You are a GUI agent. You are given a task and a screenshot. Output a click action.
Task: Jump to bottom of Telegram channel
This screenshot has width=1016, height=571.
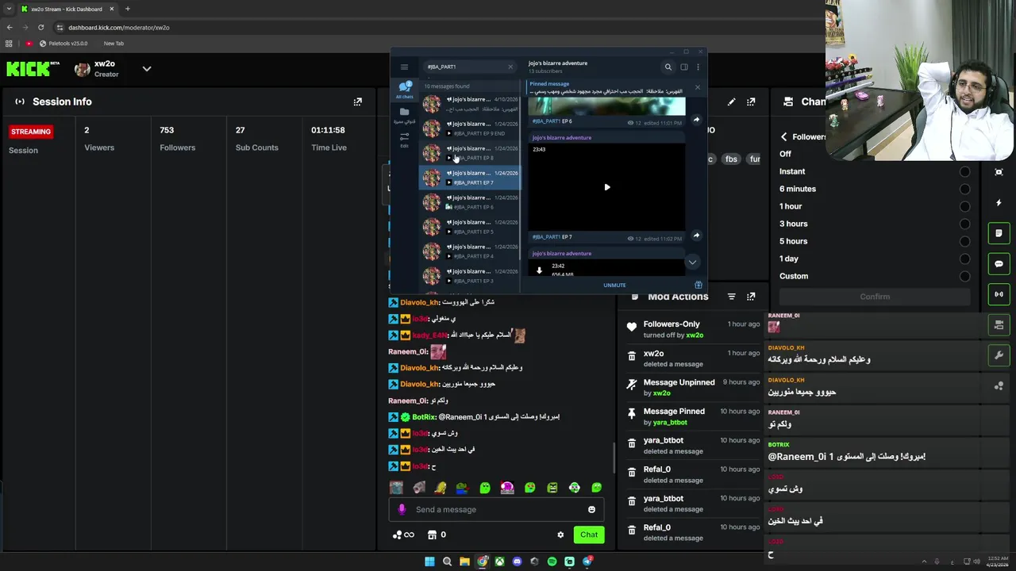[692, 263]
